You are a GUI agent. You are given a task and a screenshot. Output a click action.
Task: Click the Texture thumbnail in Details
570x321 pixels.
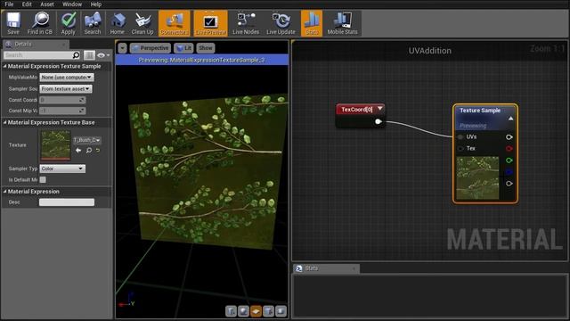pyautogui.click(x=55, y=145)
